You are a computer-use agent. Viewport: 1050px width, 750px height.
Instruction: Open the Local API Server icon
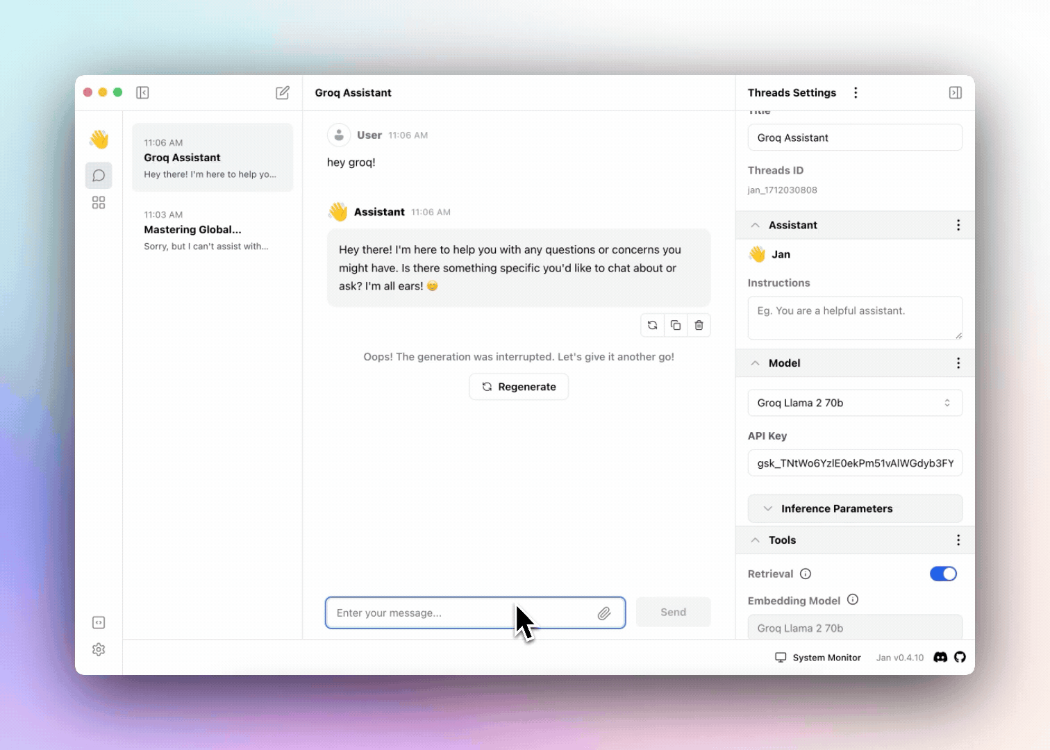click(x=98, y=622)
